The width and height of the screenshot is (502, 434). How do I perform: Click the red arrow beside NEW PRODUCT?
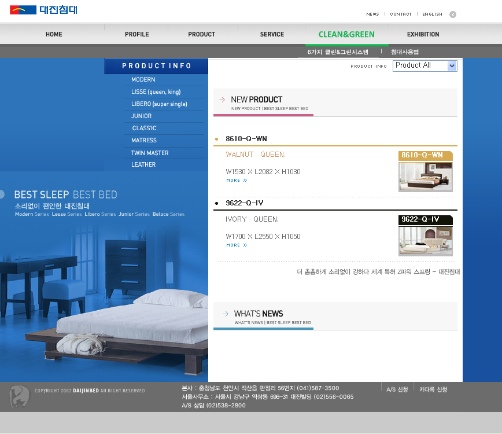coord(222,100)
